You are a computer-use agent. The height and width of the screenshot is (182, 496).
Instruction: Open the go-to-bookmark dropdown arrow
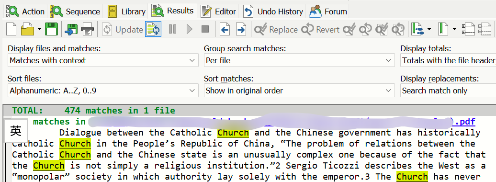tap(429, 29)
